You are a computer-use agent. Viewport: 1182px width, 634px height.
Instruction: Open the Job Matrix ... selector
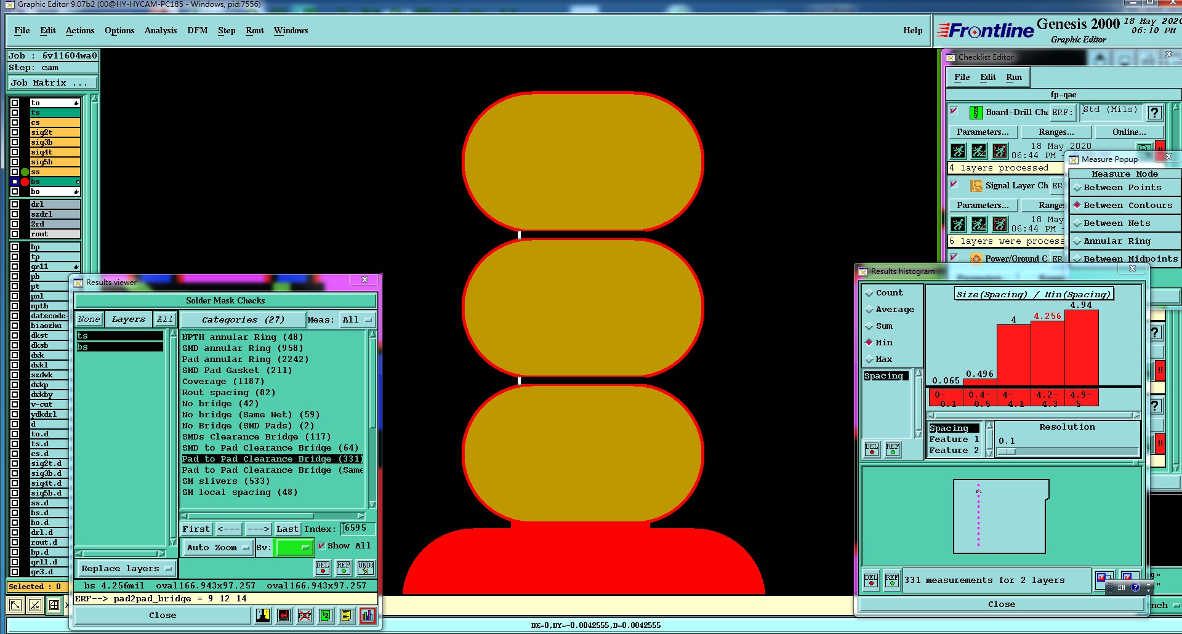(52, 83)
